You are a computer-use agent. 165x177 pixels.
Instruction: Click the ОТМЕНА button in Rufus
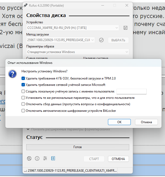(x=118, y=159)
